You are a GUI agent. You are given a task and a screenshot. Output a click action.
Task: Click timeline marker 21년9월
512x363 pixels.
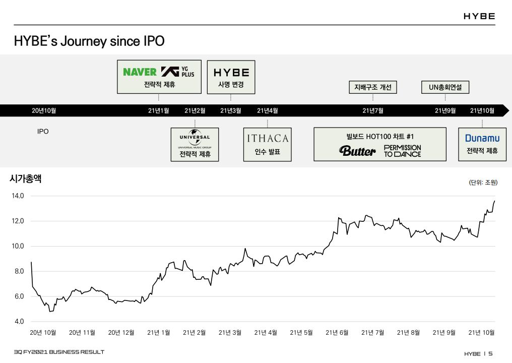point(445,110)
